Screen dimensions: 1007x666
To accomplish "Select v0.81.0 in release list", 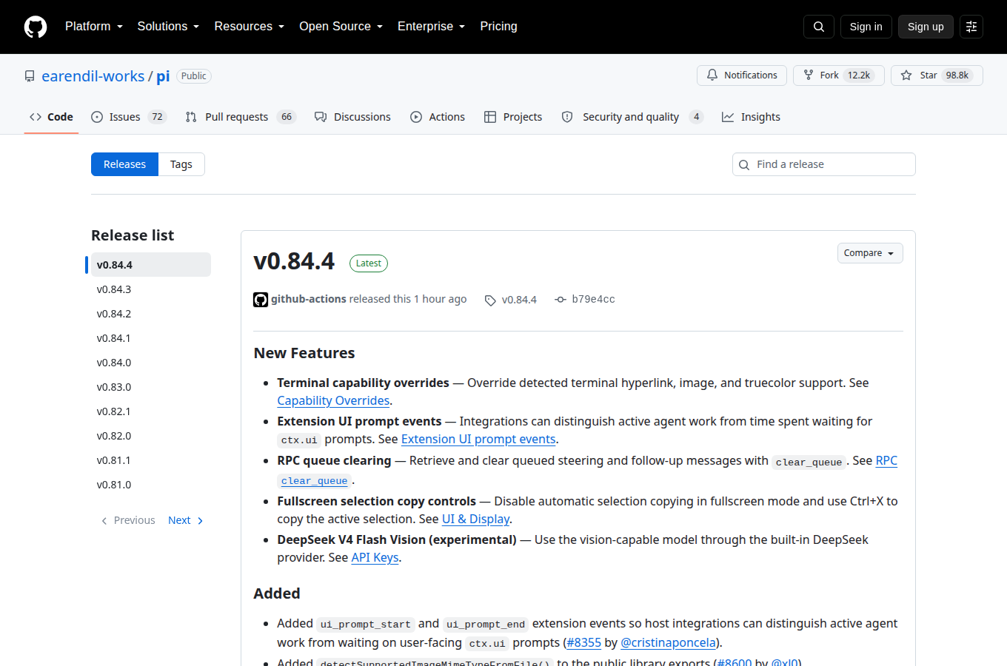I will coord(150,485).
